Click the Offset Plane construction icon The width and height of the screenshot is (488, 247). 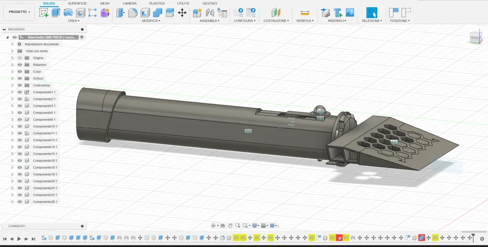tap(276, 13)
